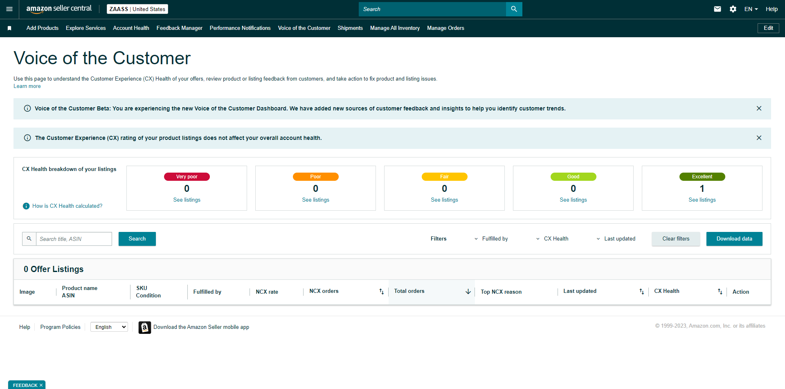This screenshot has width=785, height=389.
Task: Open Manage Orders
Action: [445, 28]
